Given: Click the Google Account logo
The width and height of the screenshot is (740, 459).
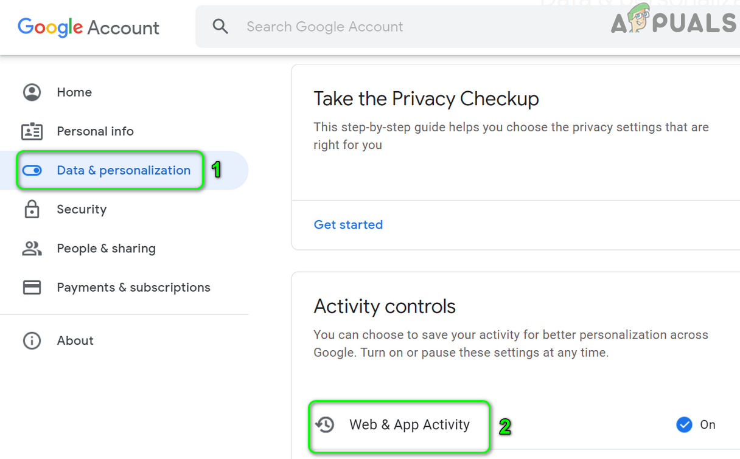Looking at the screenshot, I should 88,27.
